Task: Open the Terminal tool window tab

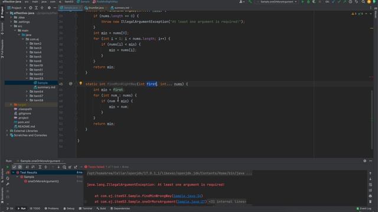Action: pyautogui.click(x=86, y=208)
